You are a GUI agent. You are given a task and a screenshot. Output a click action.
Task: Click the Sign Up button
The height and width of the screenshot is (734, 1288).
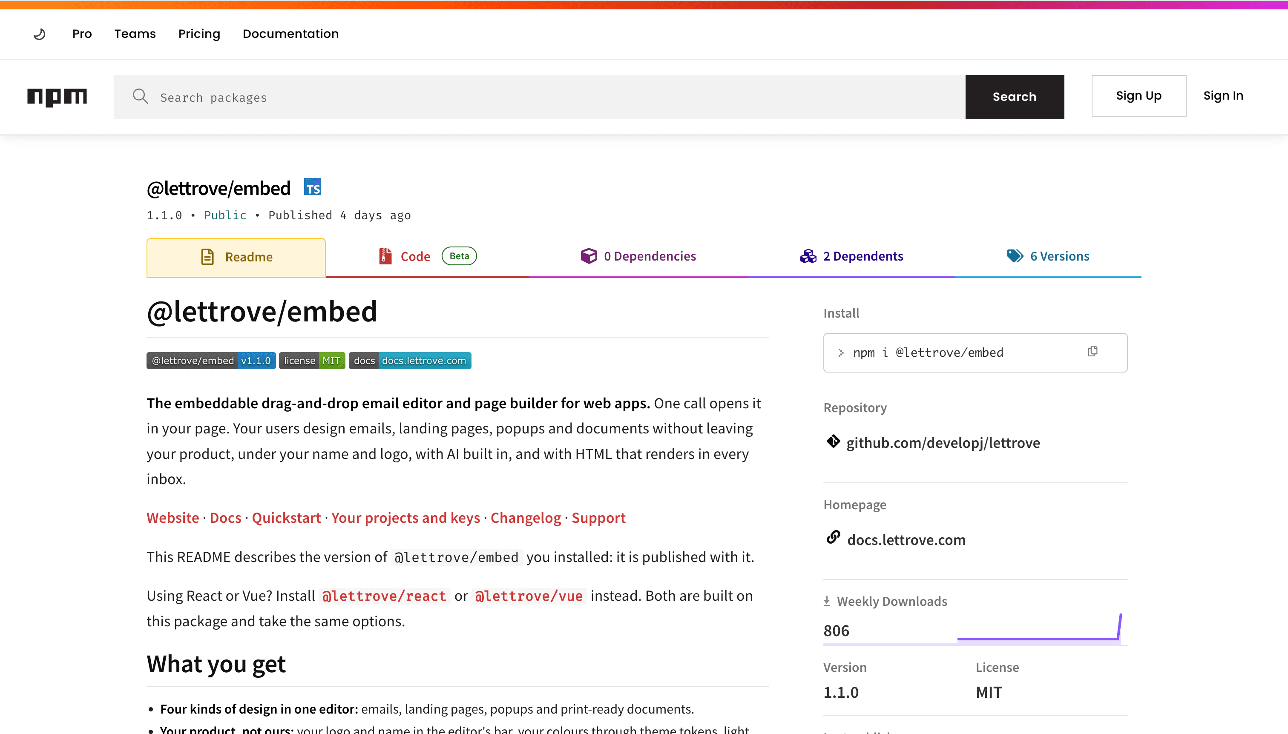1139,96
